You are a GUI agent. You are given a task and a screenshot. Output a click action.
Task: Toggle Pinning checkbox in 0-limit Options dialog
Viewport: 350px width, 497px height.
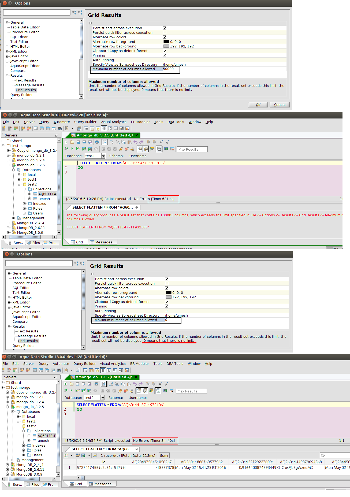[x=167, y=306]
